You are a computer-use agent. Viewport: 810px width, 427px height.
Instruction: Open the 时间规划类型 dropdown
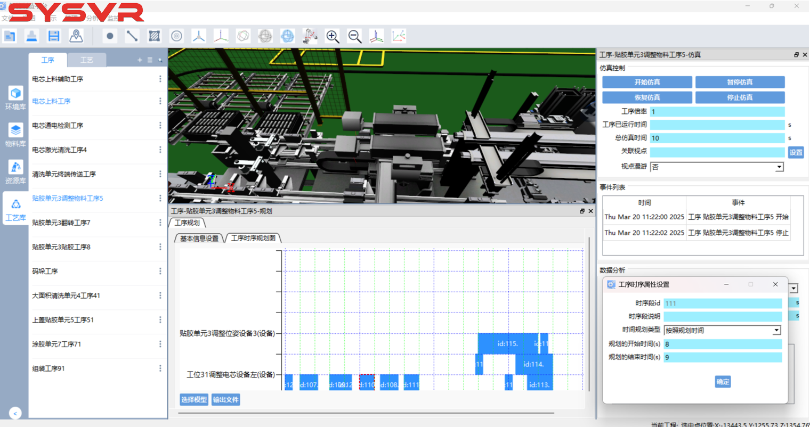(723, 330)
